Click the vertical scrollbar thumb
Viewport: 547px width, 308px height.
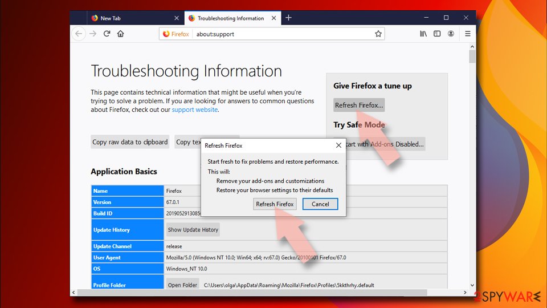[472, 56]
